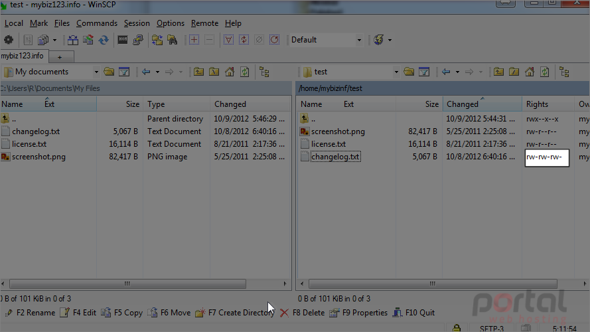590x332 pixels.
Task: Open the Mark menu
Action: point(38,23)
